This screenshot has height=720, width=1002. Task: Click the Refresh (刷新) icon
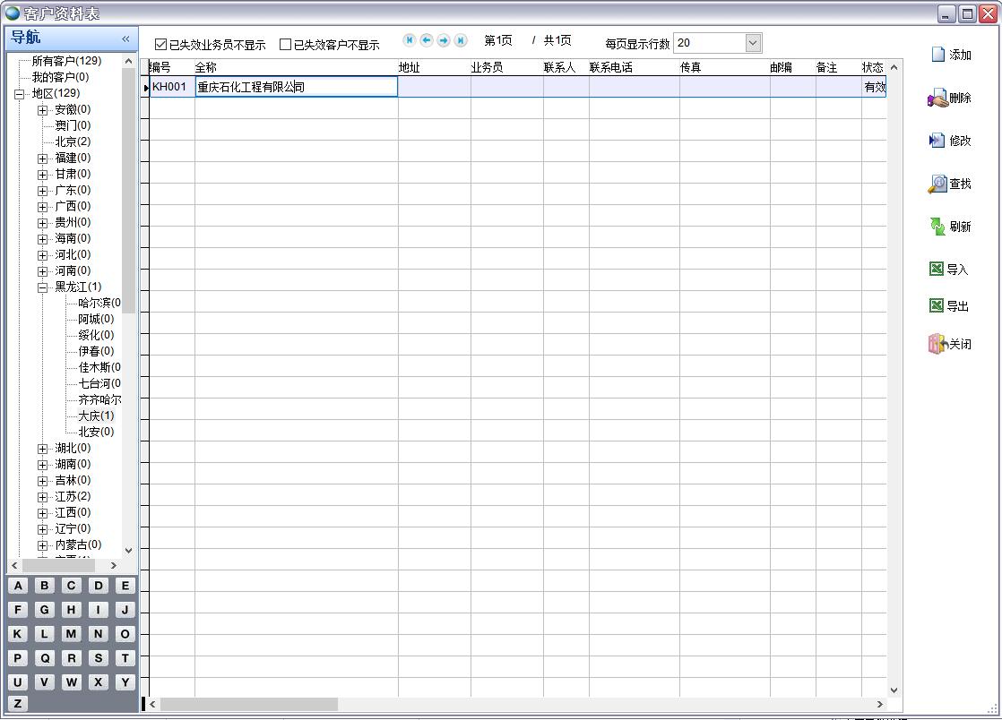pos(937,227)
